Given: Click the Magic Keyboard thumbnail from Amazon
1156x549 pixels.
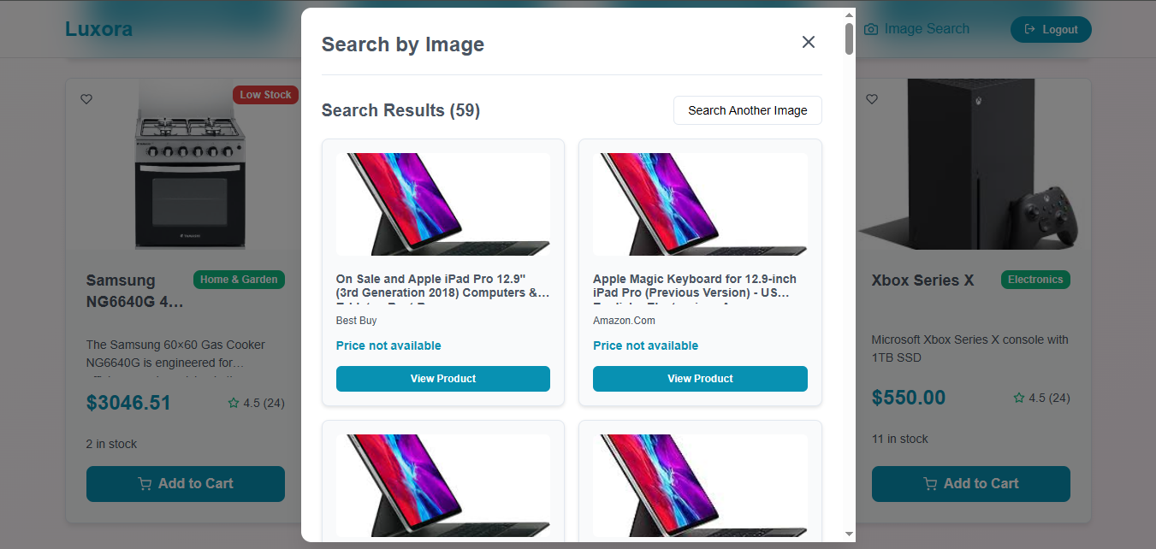Looking at the screenshot, I should click(700, 204).
